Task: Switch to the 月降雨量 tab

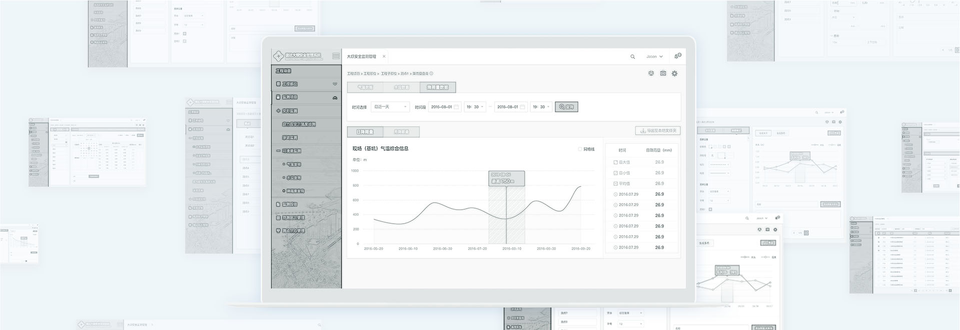Action: point(401,132)
